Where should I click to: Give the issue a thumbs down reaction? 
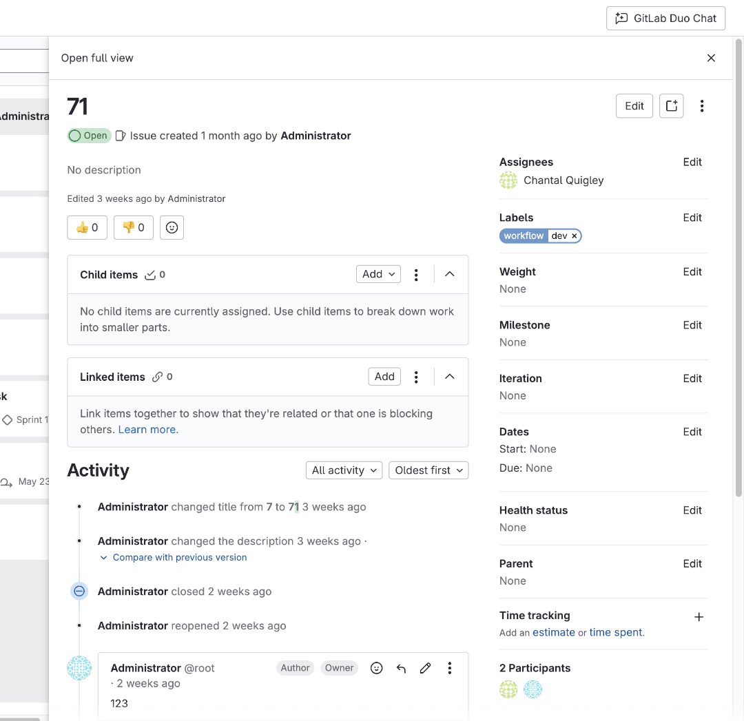point(133,227)
